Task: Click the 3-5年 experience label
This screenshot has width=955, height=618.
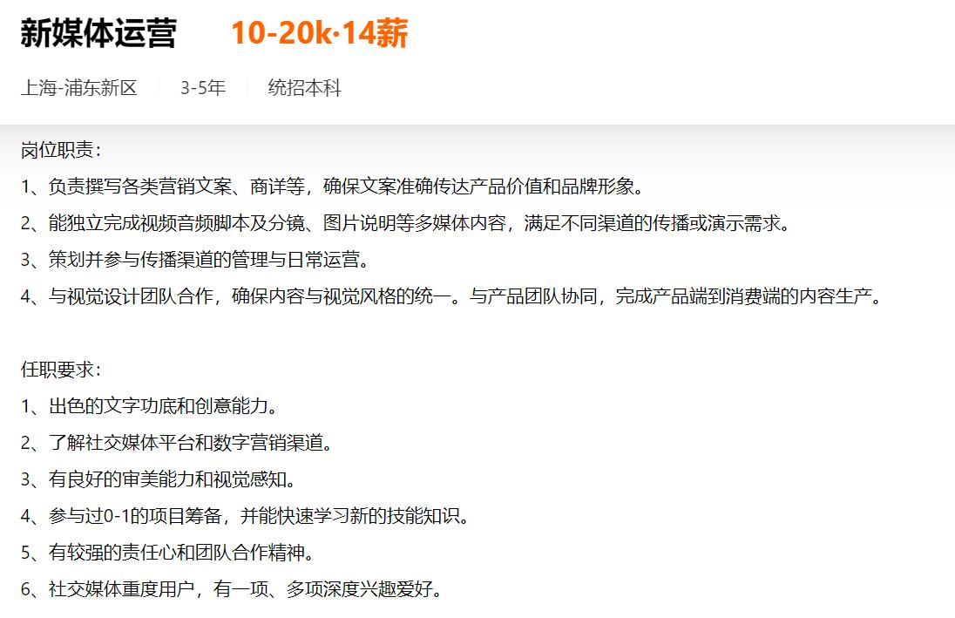Action: tap(203, 88)
